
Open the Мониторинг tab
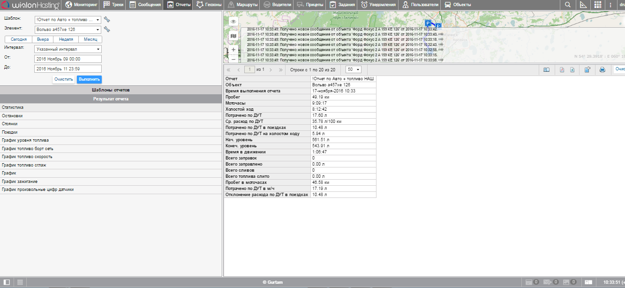tap(82, 5)
